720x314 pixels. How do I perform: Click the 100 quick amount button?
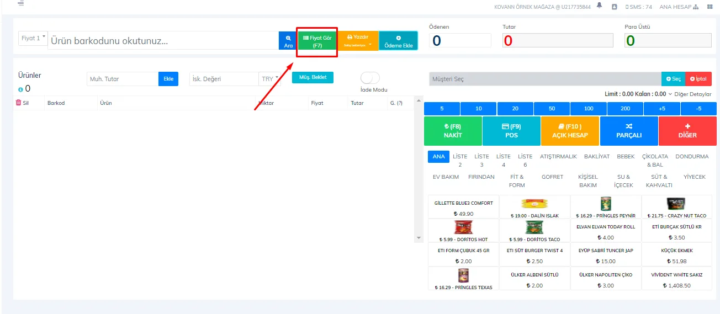pos(589,109)
